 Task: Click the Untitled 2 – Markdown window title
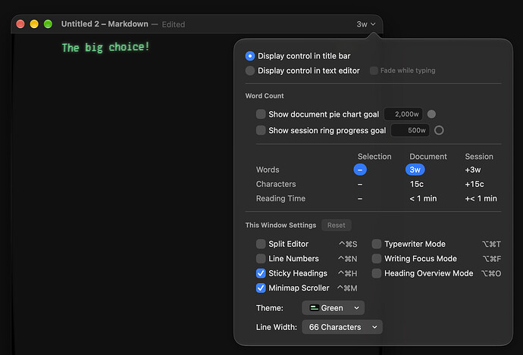pyautogui.click(x=105, y=24)
